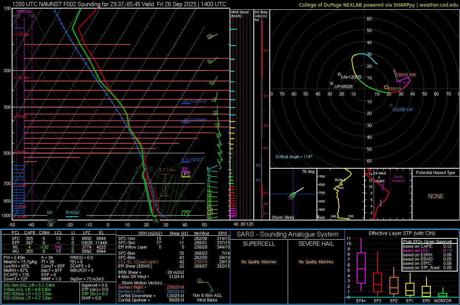
Task: Click the 302/26 LM hodograph label
Action: point(402,110)
